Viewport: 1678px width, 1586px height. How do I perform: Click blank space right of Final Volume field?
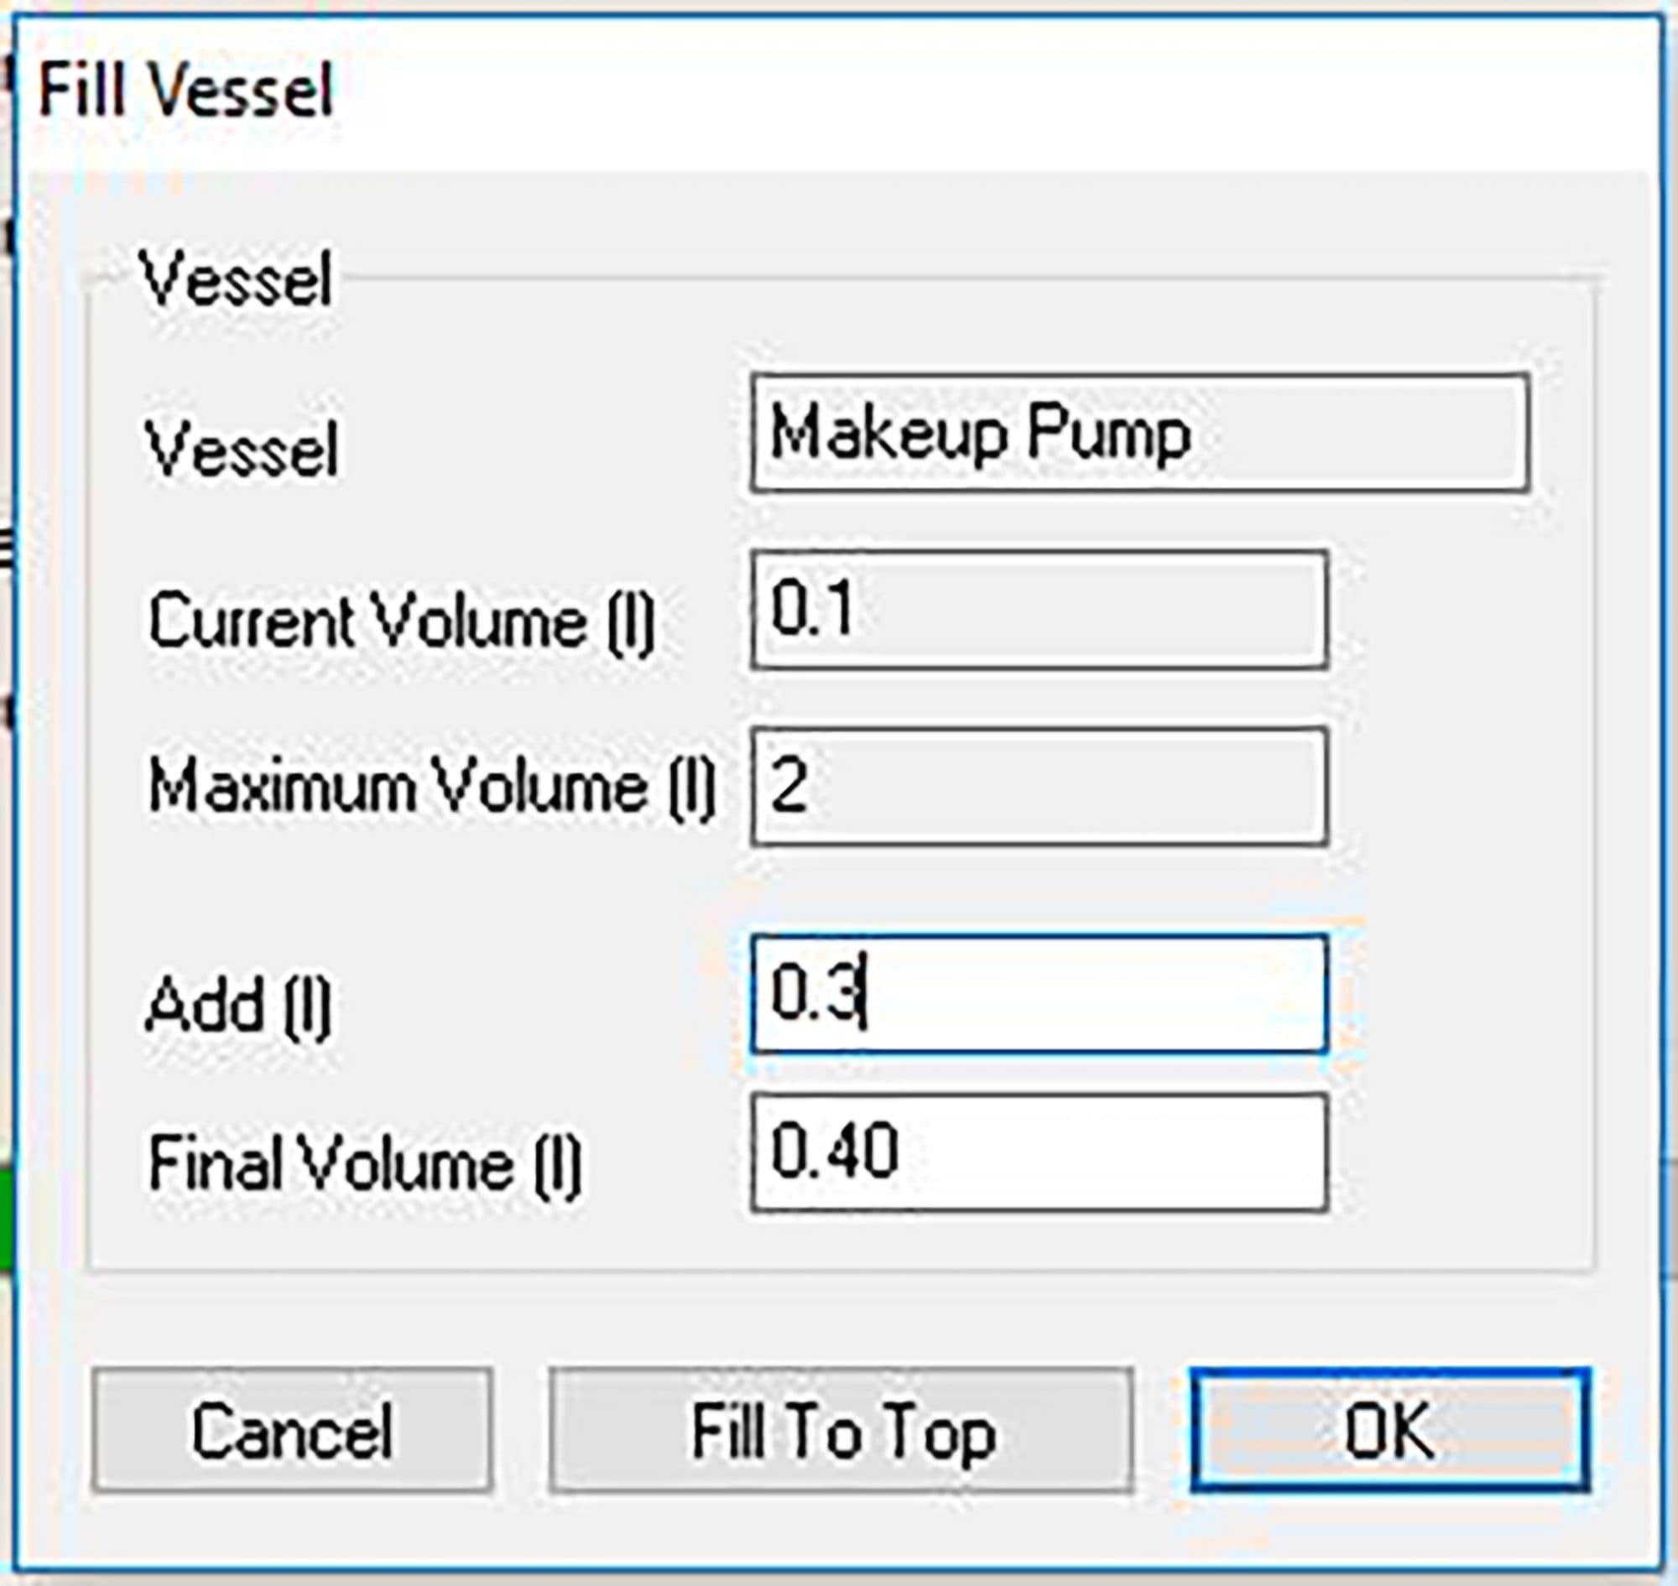coord(1455,1153)
